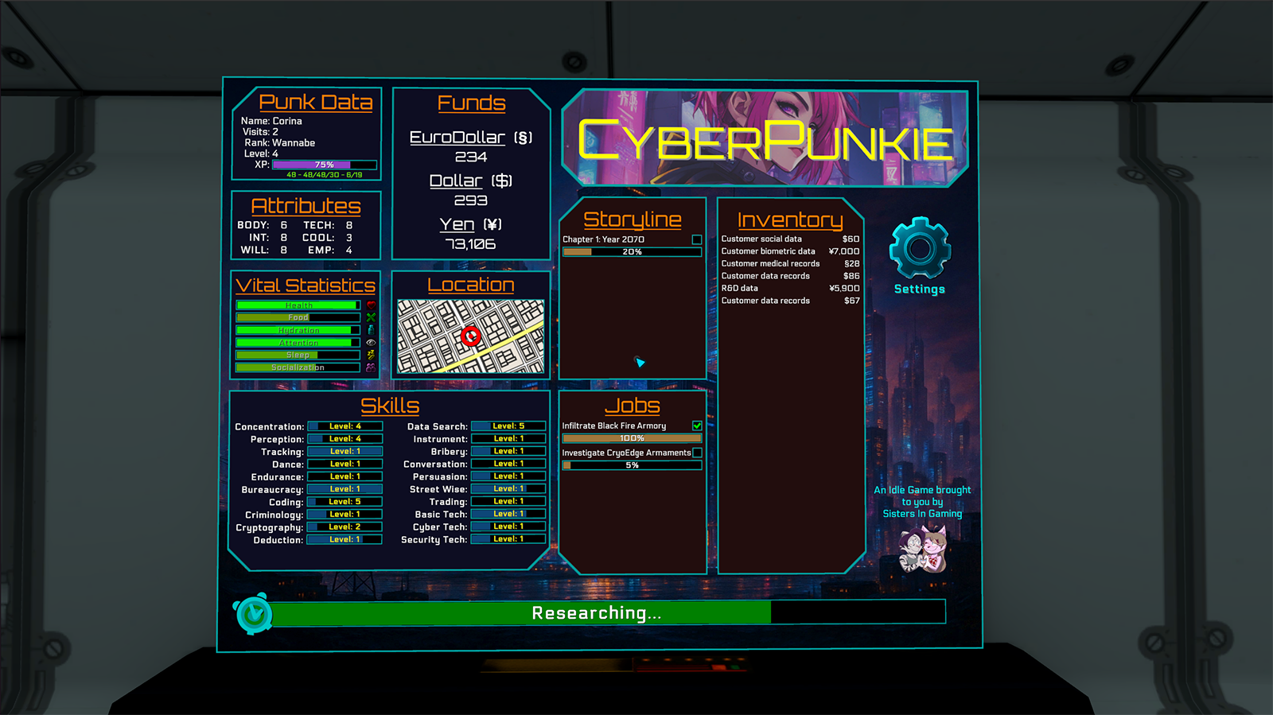Click the Cryptography Level 2 skill bar
The width and height of the screenshot is (1273, 715).
coord(345,527)
